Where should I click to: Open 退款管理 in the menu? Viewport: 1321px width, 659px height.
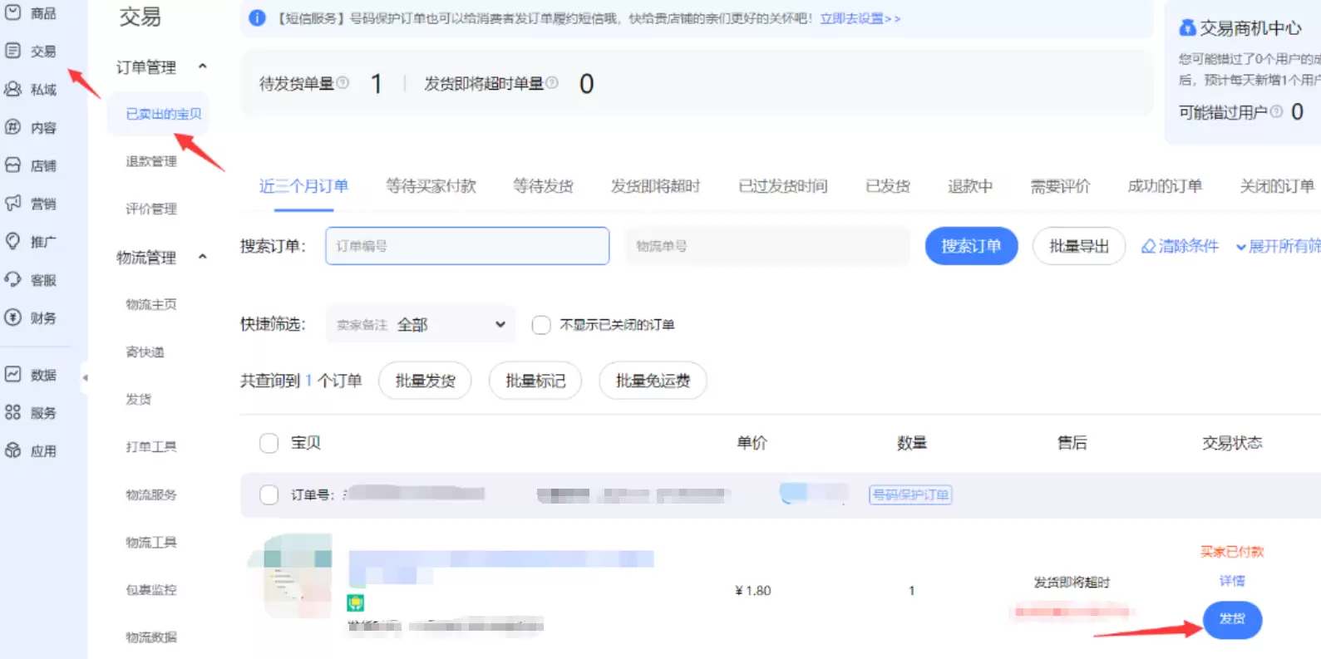pos(151,161)
